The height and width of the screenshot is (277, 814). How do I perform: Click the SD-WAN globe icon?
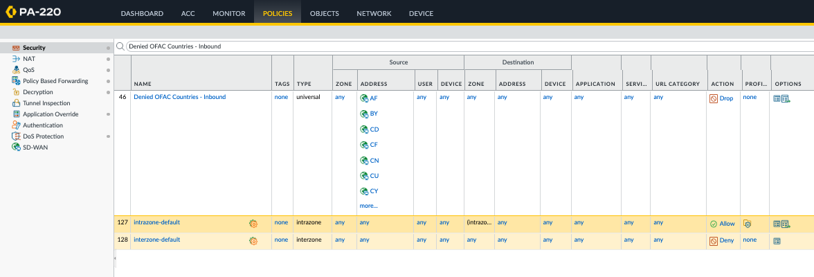click(16, 148)
